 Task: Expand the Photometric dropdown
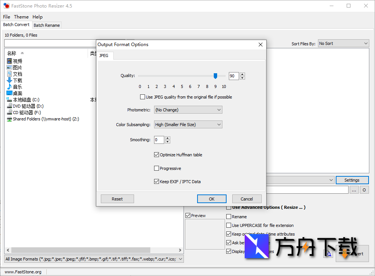click(188, 110)
